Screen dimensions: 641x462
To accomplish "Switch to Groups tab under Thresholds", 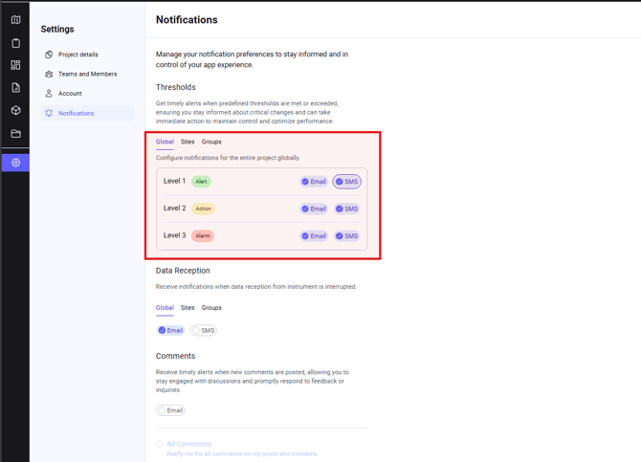I will [211, 142].
